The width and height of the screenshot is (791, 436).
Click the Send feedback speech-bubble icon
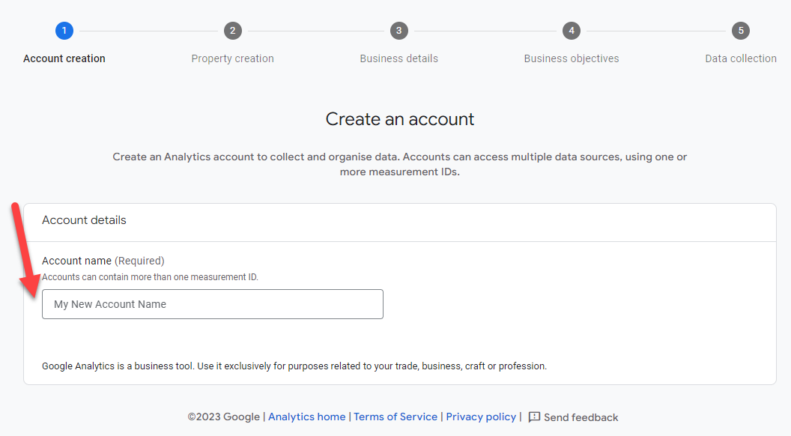pos(534,417)
